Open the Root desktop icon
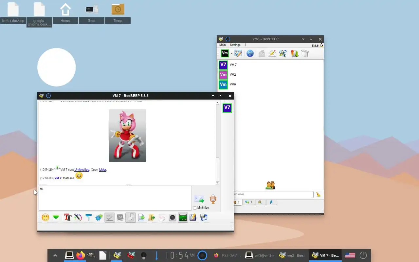This screenshot has height=262, width=419. pyautogui.click(x=92, y=13)
